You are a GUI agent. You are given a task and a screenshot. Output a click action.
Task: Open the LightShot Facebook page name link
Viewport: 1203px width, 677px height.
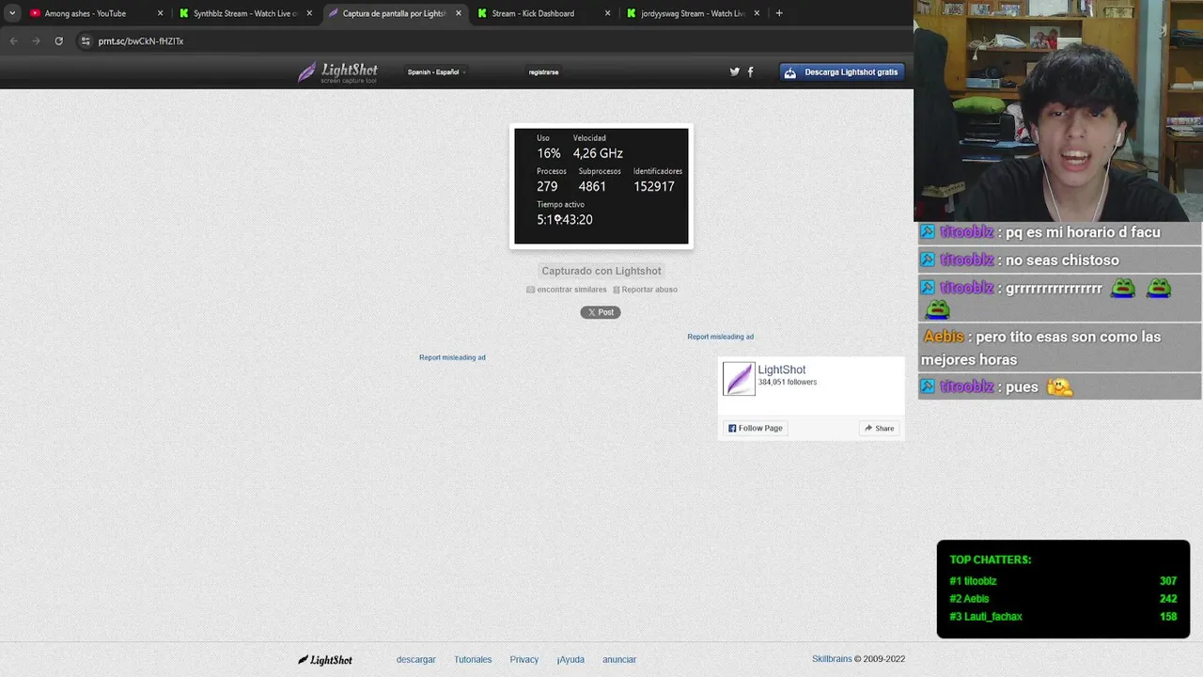point(782,370)
